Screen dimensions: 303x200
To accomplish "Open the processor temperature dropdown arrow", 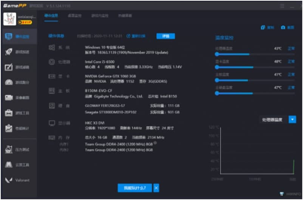I will tap(292, 120).
